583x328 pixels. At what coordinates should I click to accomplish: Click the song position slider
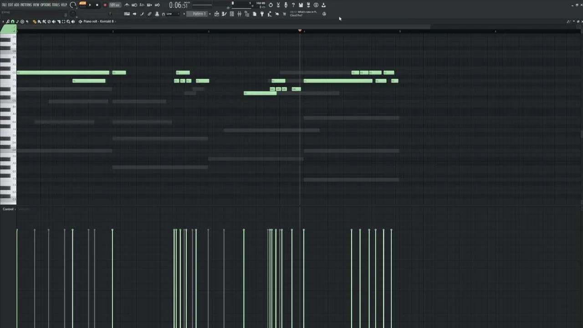pos(102,14)
